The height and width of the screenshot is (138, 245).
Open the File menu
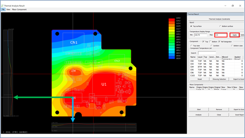3,9
